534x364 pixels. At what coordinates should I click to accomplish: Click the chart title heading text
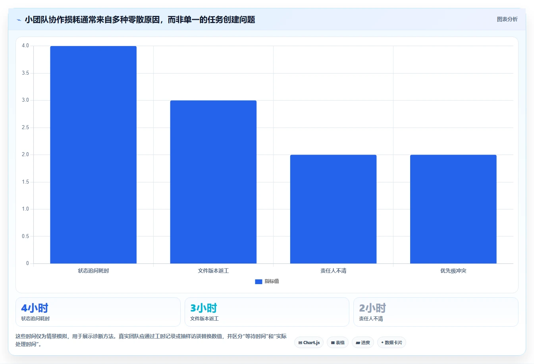pyautogui.click(x=140, y=19)
